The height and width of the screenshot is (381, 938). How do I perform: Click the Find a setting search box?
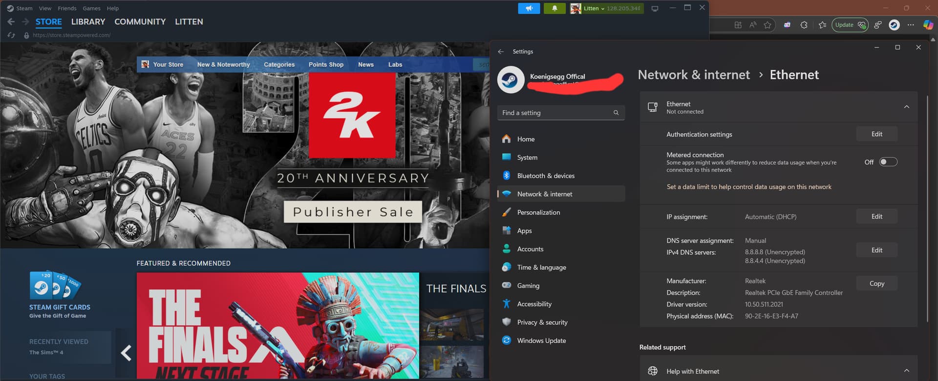coord(556,113)
